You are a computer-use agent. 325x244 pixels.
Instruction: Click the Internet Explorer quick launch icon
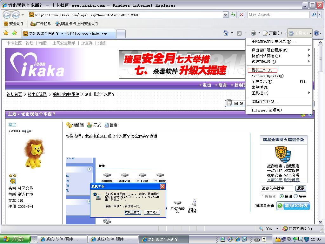pyautogui.click(x=237, y=239)
